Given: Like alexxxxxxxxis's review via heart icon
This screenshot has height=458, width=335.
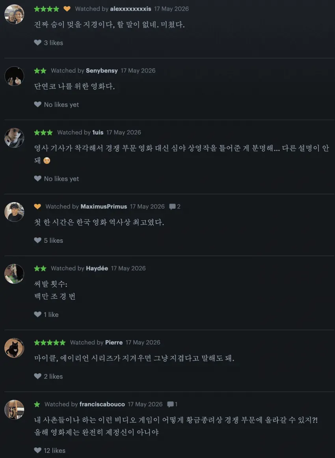Looking at the screenshot, I should [x=38, y=43].
